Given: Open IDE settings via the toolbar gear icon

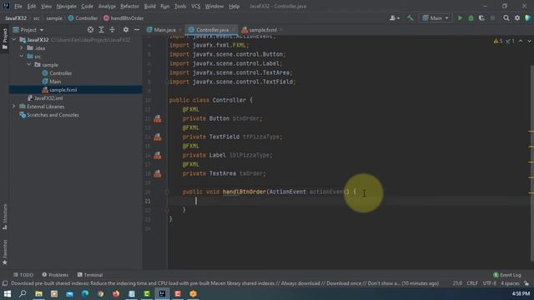Looking at the screenshot, I should pyautogui.click(x=517, y=18).
